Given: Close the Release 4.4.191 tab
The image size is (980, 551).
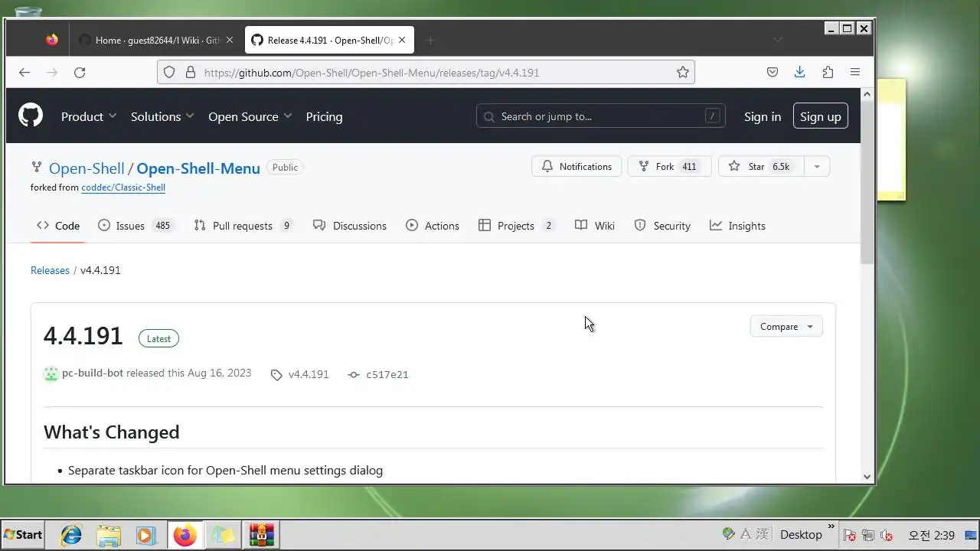Looking at the screenshot, I should (x=402, y=40).
